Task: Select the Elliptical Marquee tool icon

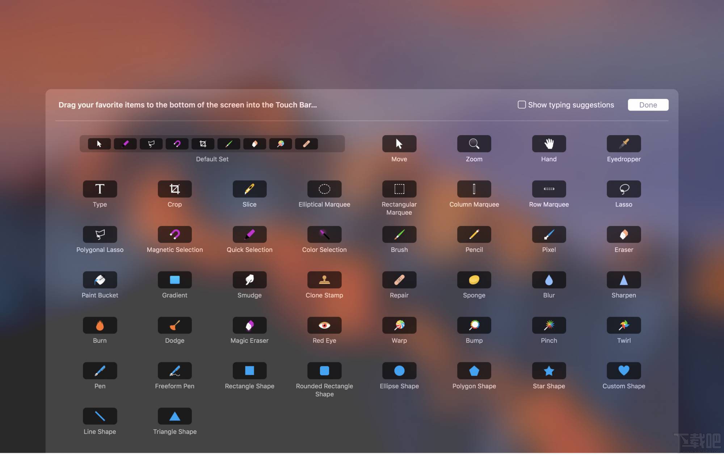Action: [x=324, y=189]
